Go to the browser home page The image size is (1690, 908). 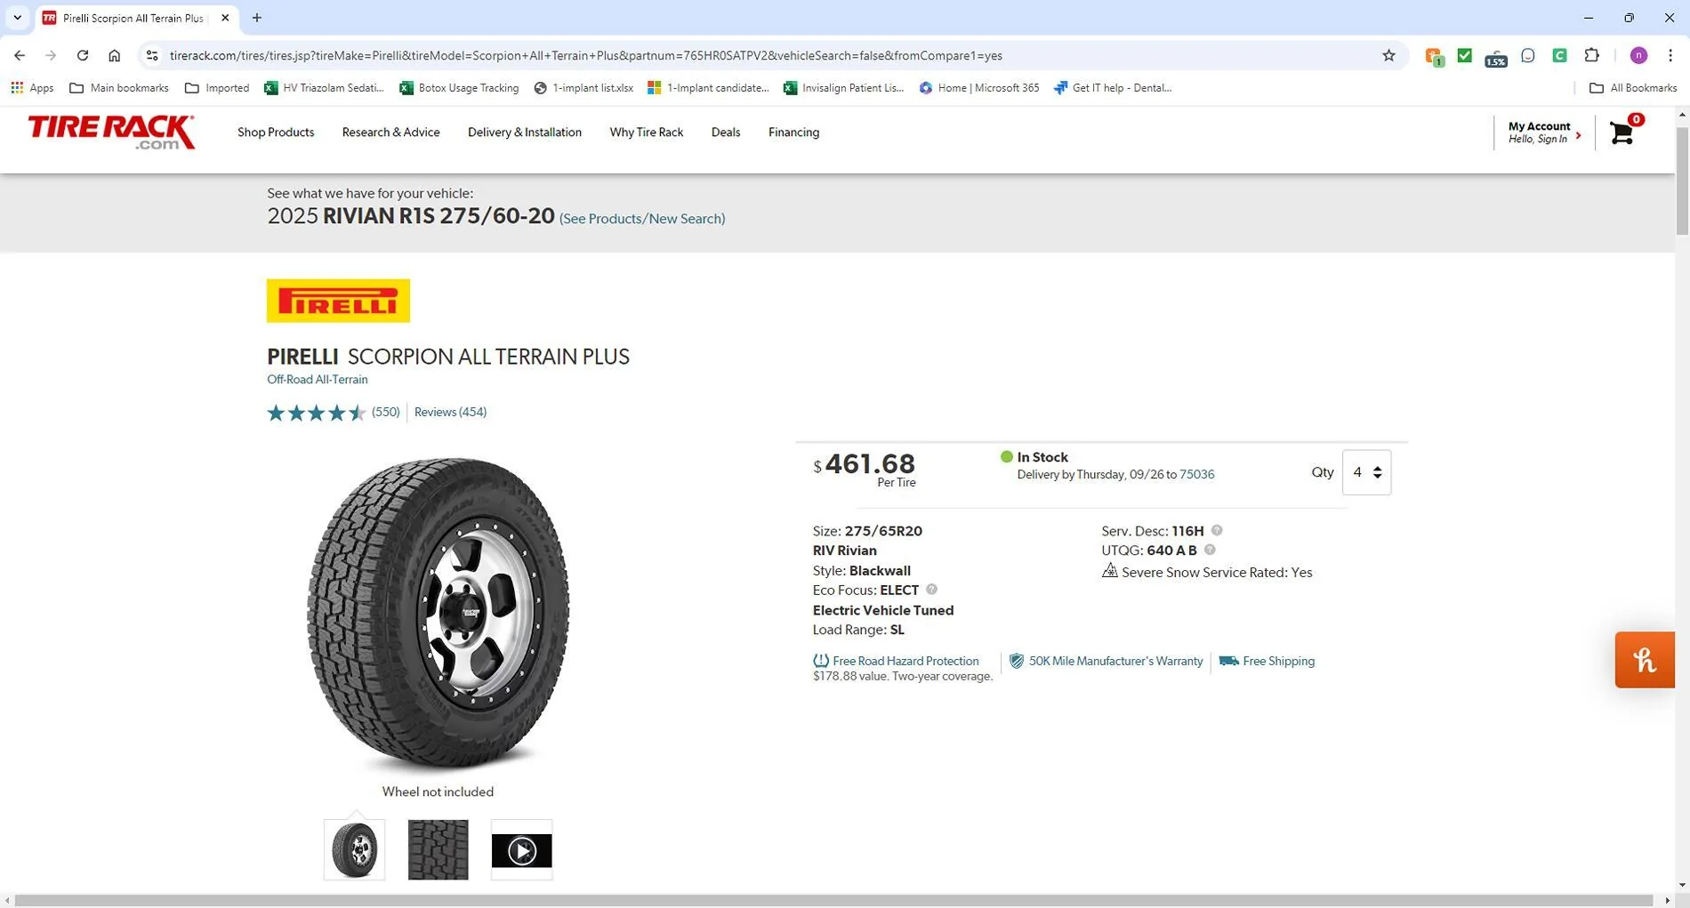pyautogui.click(x=114, y=55)
